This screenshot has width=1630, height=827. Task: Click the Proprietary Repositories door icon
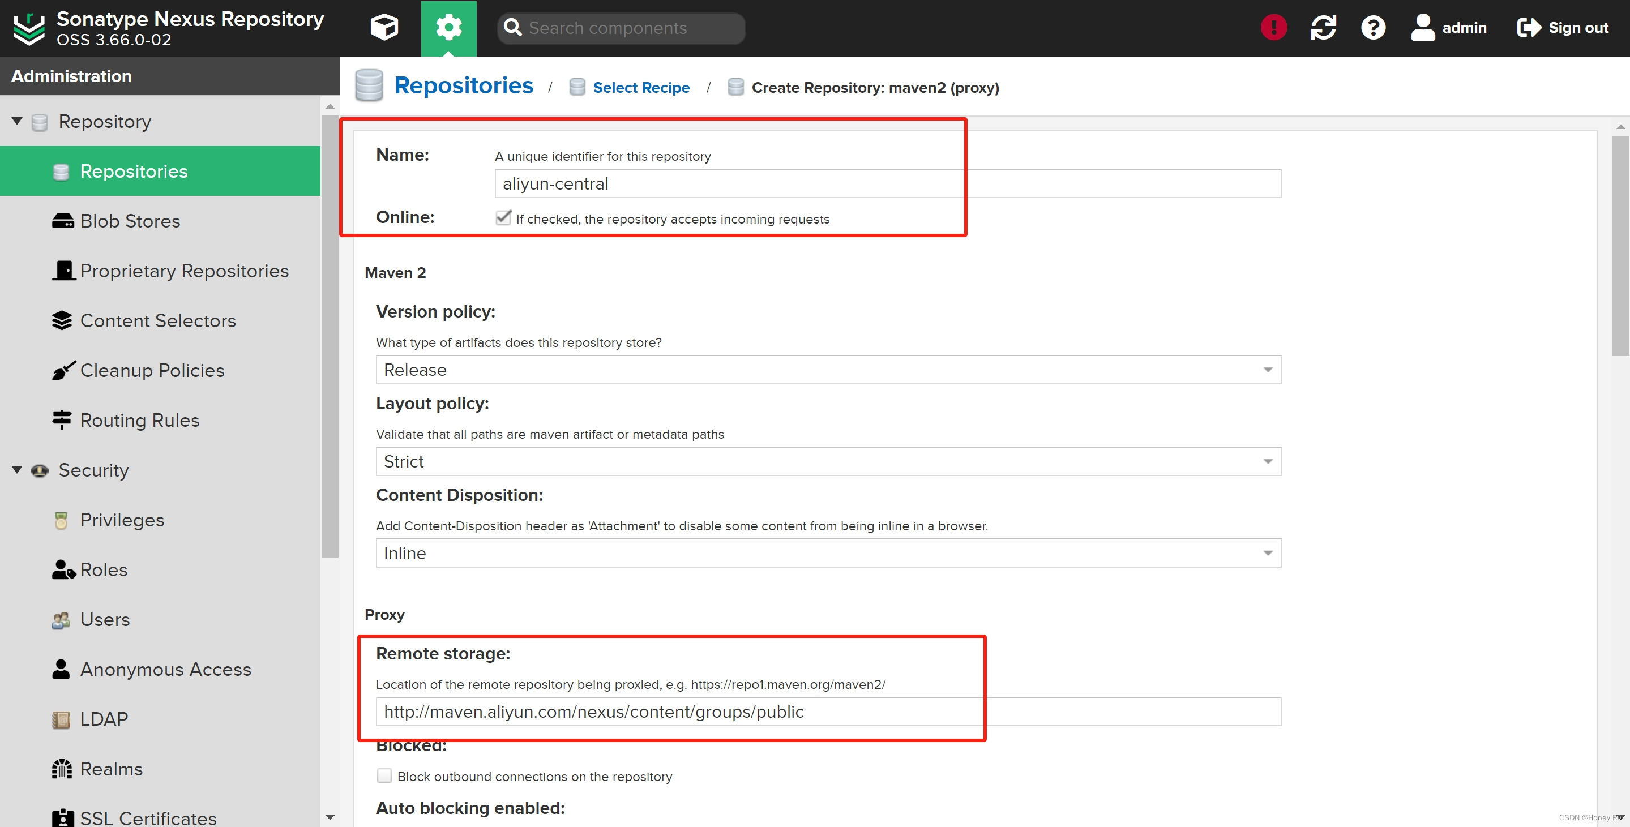pos(63,271)
